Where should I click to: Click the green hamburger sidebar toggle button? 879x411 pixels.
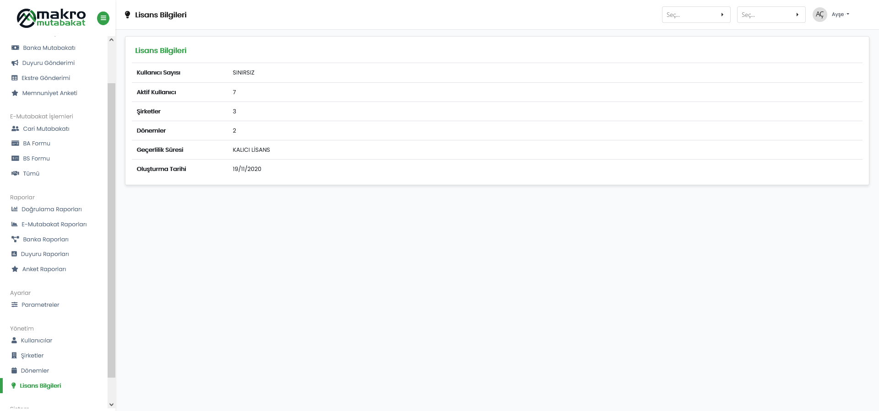(x=103, y=18)
